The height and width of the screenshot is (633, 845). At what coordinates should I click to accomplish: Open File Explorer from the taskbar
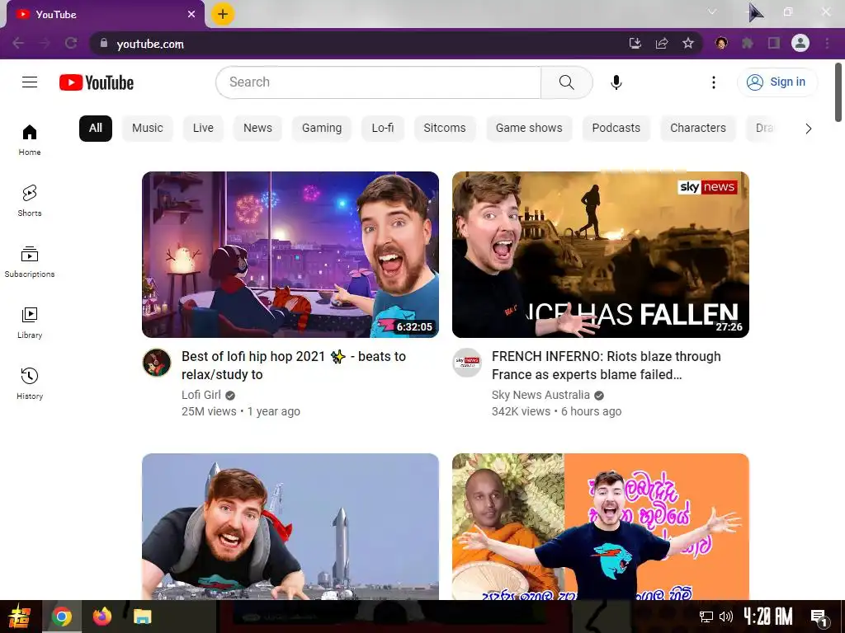tap(142, 617)
